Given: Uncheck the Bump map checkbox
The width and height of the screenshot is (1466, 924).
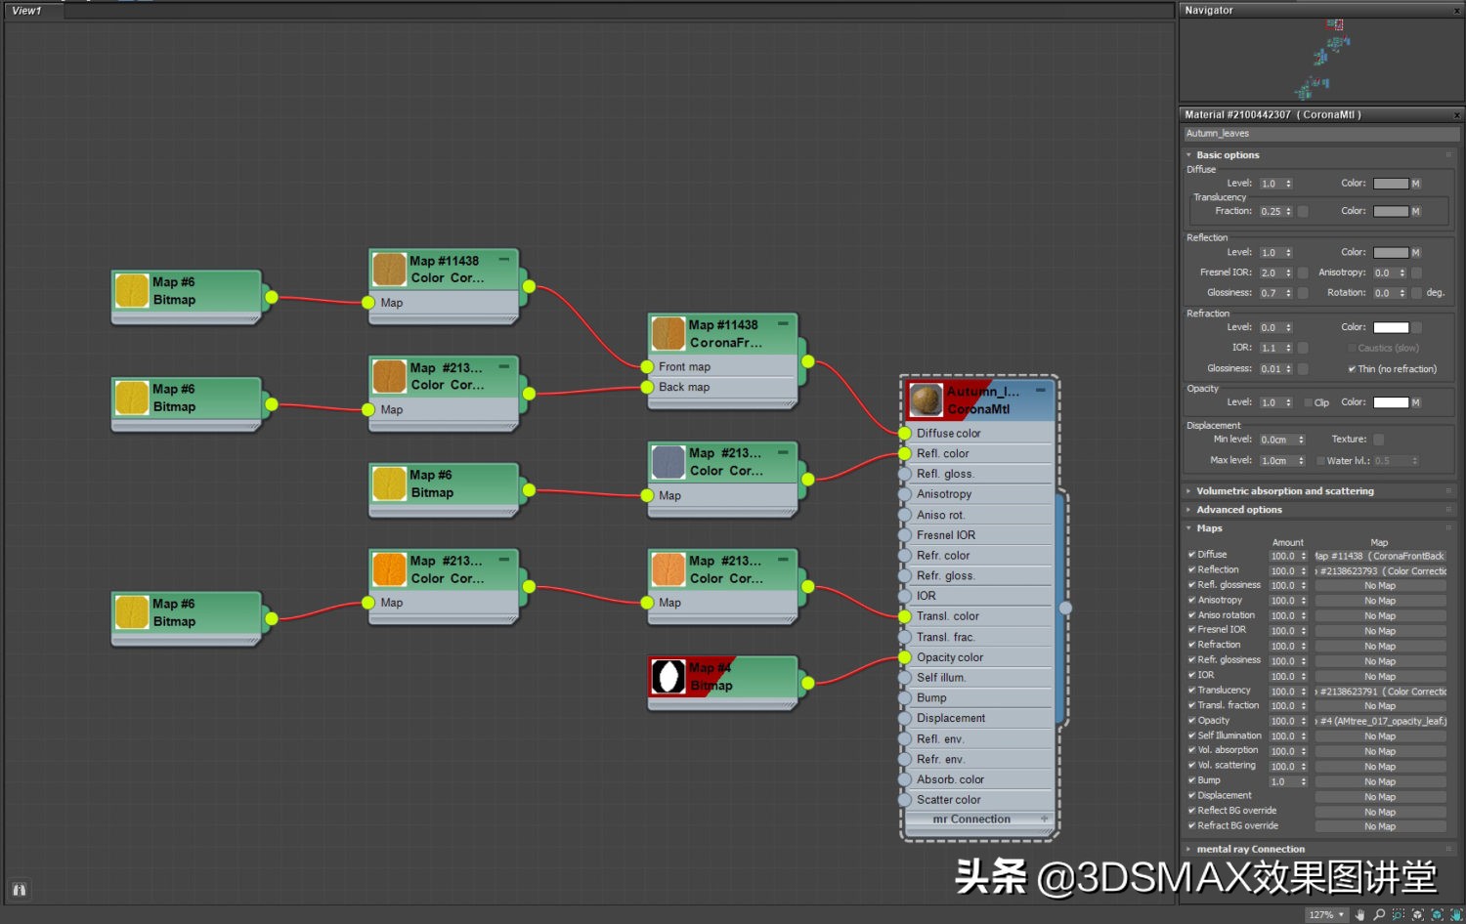Looking at the screenshot, I should coord(1191,780).
